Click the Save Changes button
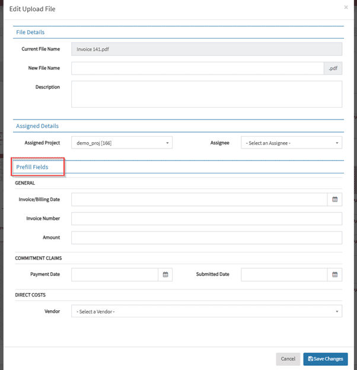 [325, 359]
